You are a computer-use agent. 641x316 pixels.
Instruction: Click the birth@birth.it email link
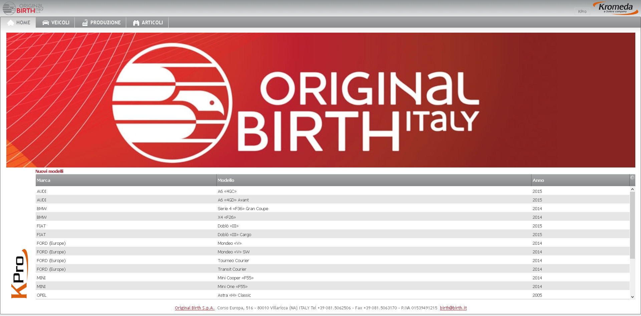click(x=453, y=308)
